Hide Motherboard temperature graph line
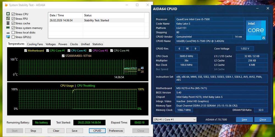This screenshot has height=137, width=275. (26, 51)
